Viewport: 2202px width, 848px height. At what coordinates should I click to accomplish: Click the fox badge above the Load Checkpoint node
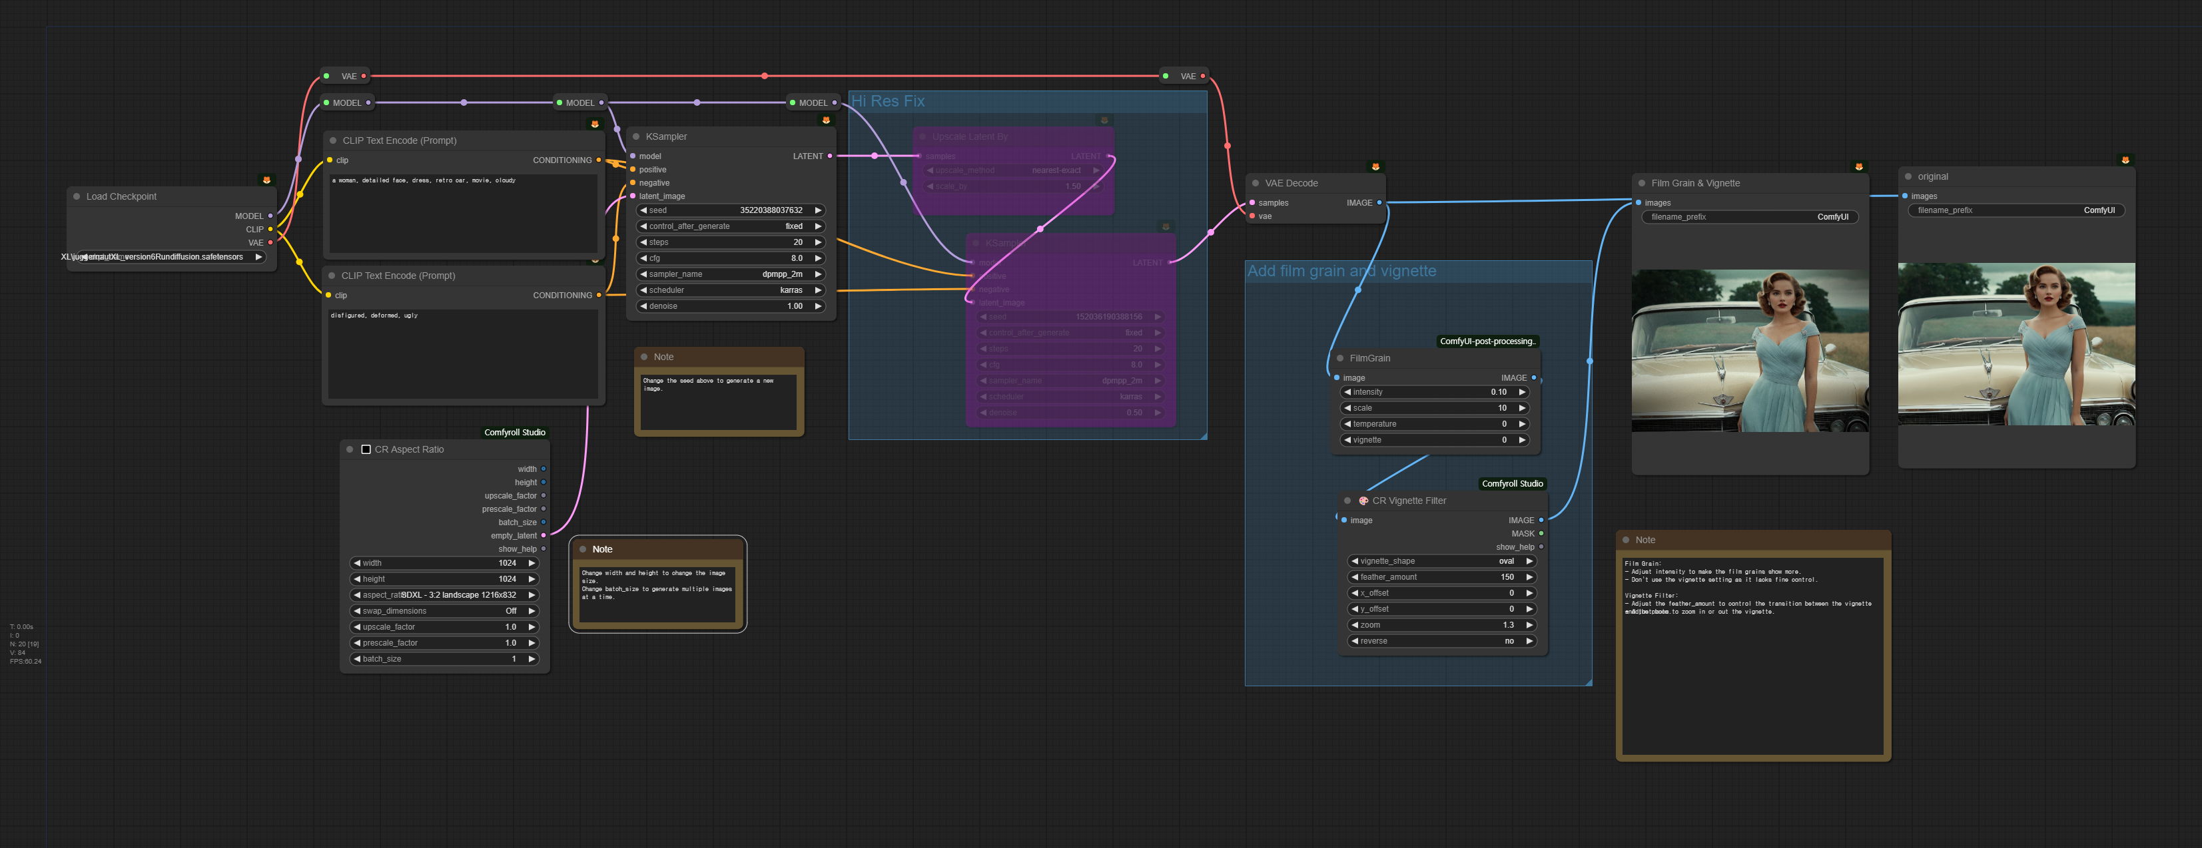click(x=266, y=180)
